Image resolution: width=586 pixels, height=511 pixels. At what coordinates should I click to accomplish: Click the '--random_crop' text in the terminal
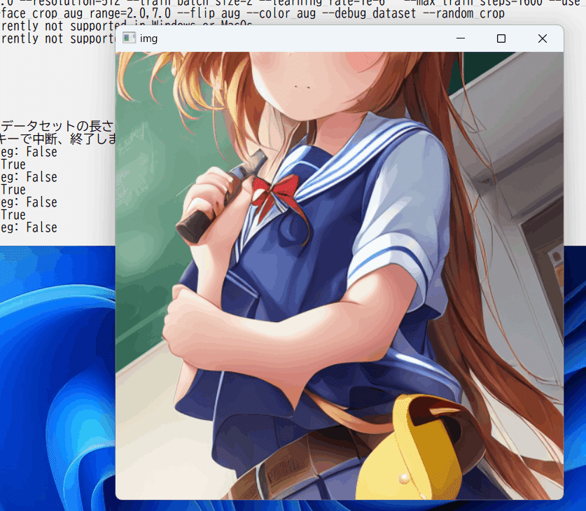coord(463,14)
